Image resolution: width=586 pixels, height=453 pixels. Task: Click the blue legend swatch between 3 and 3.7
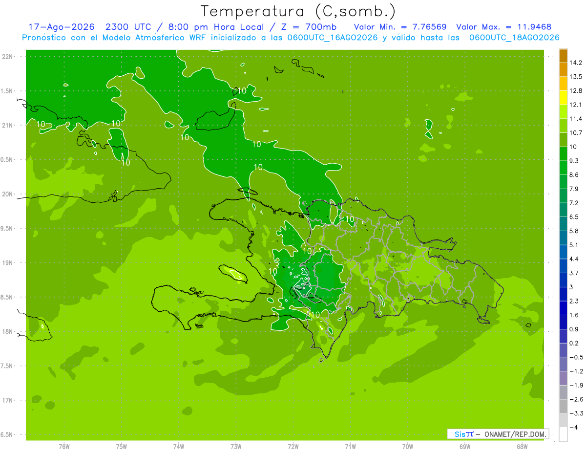[563, 280]
